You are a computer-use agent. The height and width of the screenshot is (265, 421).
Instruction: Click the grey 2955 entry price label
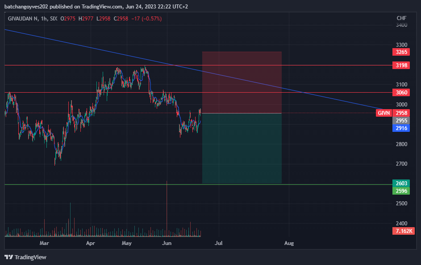[x=401, y=121]
